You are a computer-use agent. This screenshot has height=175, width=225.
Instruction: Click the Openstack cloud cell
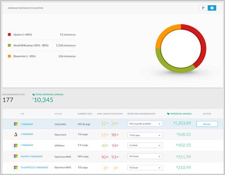tap(60, 134)
